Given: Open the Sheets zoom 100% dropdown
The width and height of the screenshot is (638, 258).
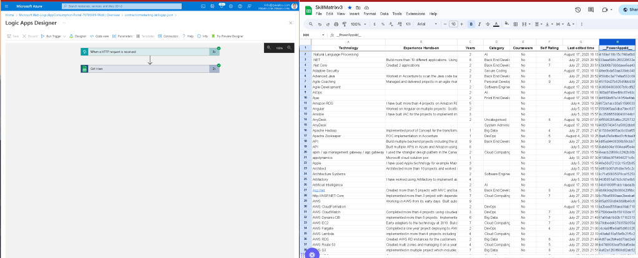Looking at the screenshot, I should coord(358,24).
